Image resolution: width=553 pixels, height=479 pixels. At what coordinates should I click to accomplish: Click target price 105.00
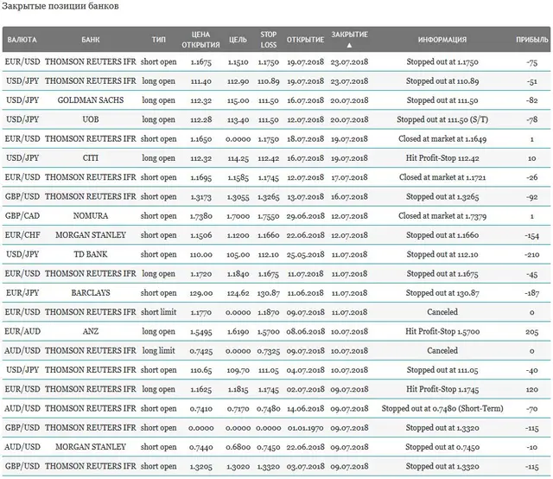click(x=238, y=254)
